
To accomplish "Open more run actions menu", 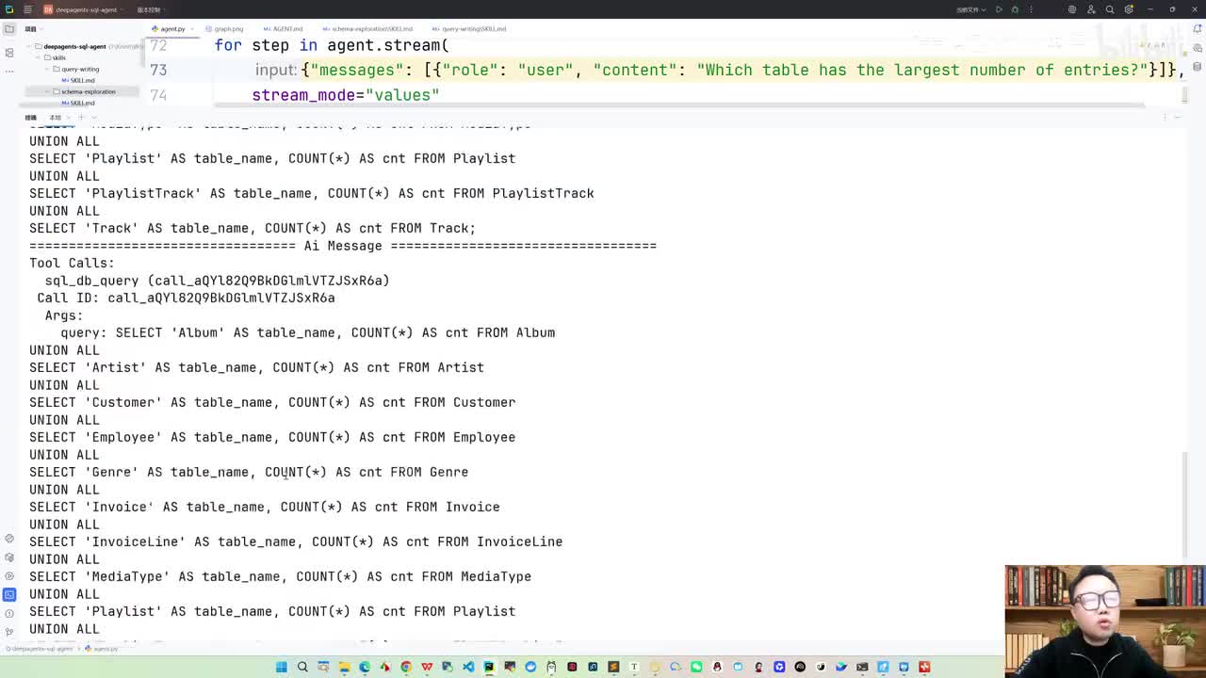I will pos(1031,9).
